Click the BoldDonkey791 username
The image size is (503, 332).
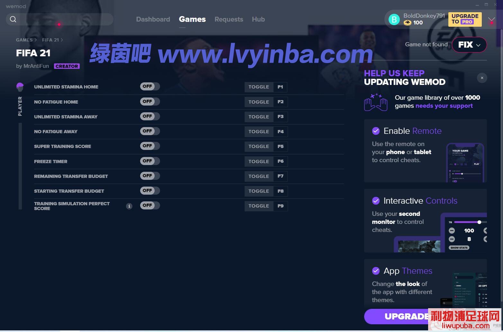pyautogui.click(x=424, y=16)
